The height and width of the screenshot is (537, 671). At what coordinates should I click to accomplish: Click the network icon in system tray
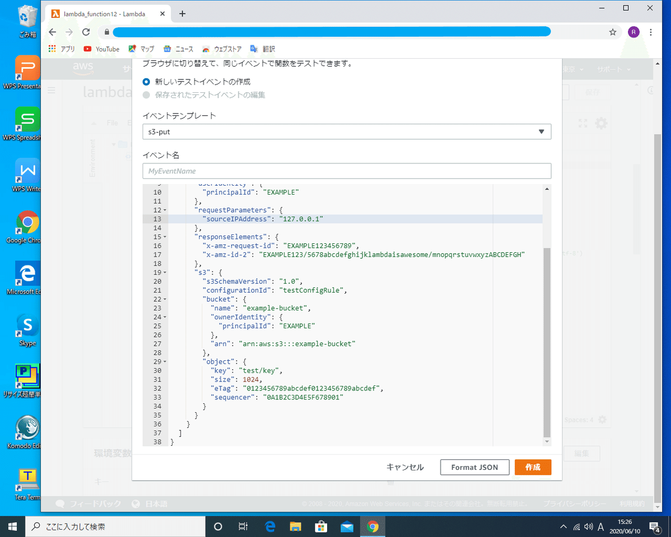click(577, 526)
